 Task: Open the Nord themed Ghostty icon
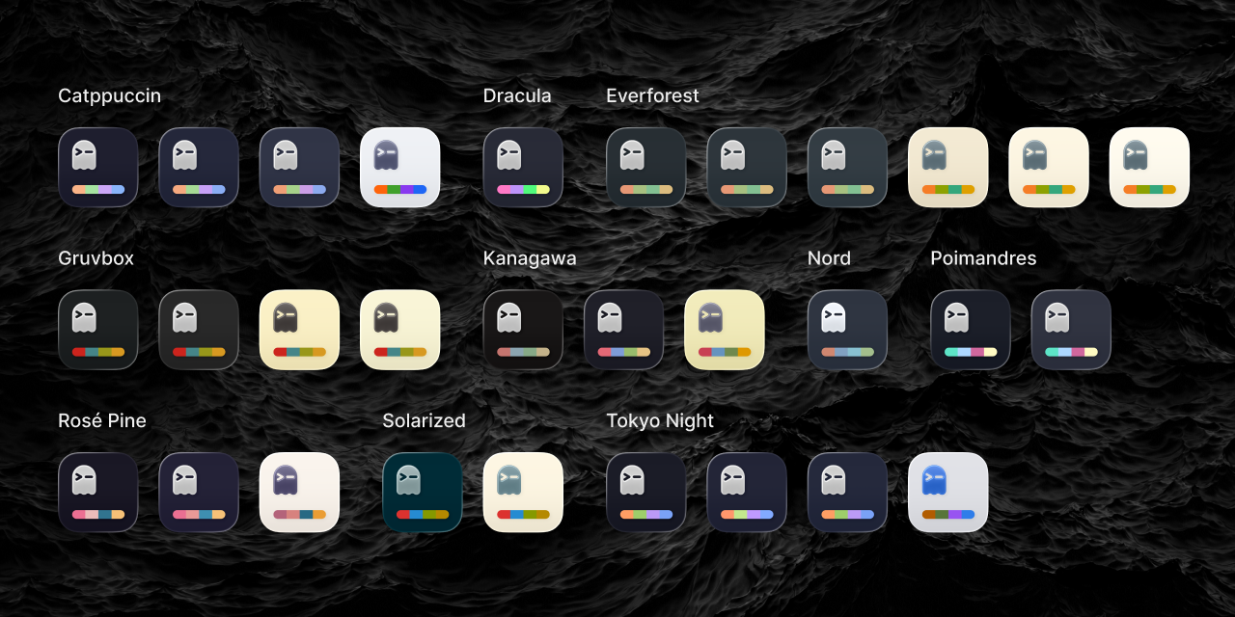coord(847,330)
